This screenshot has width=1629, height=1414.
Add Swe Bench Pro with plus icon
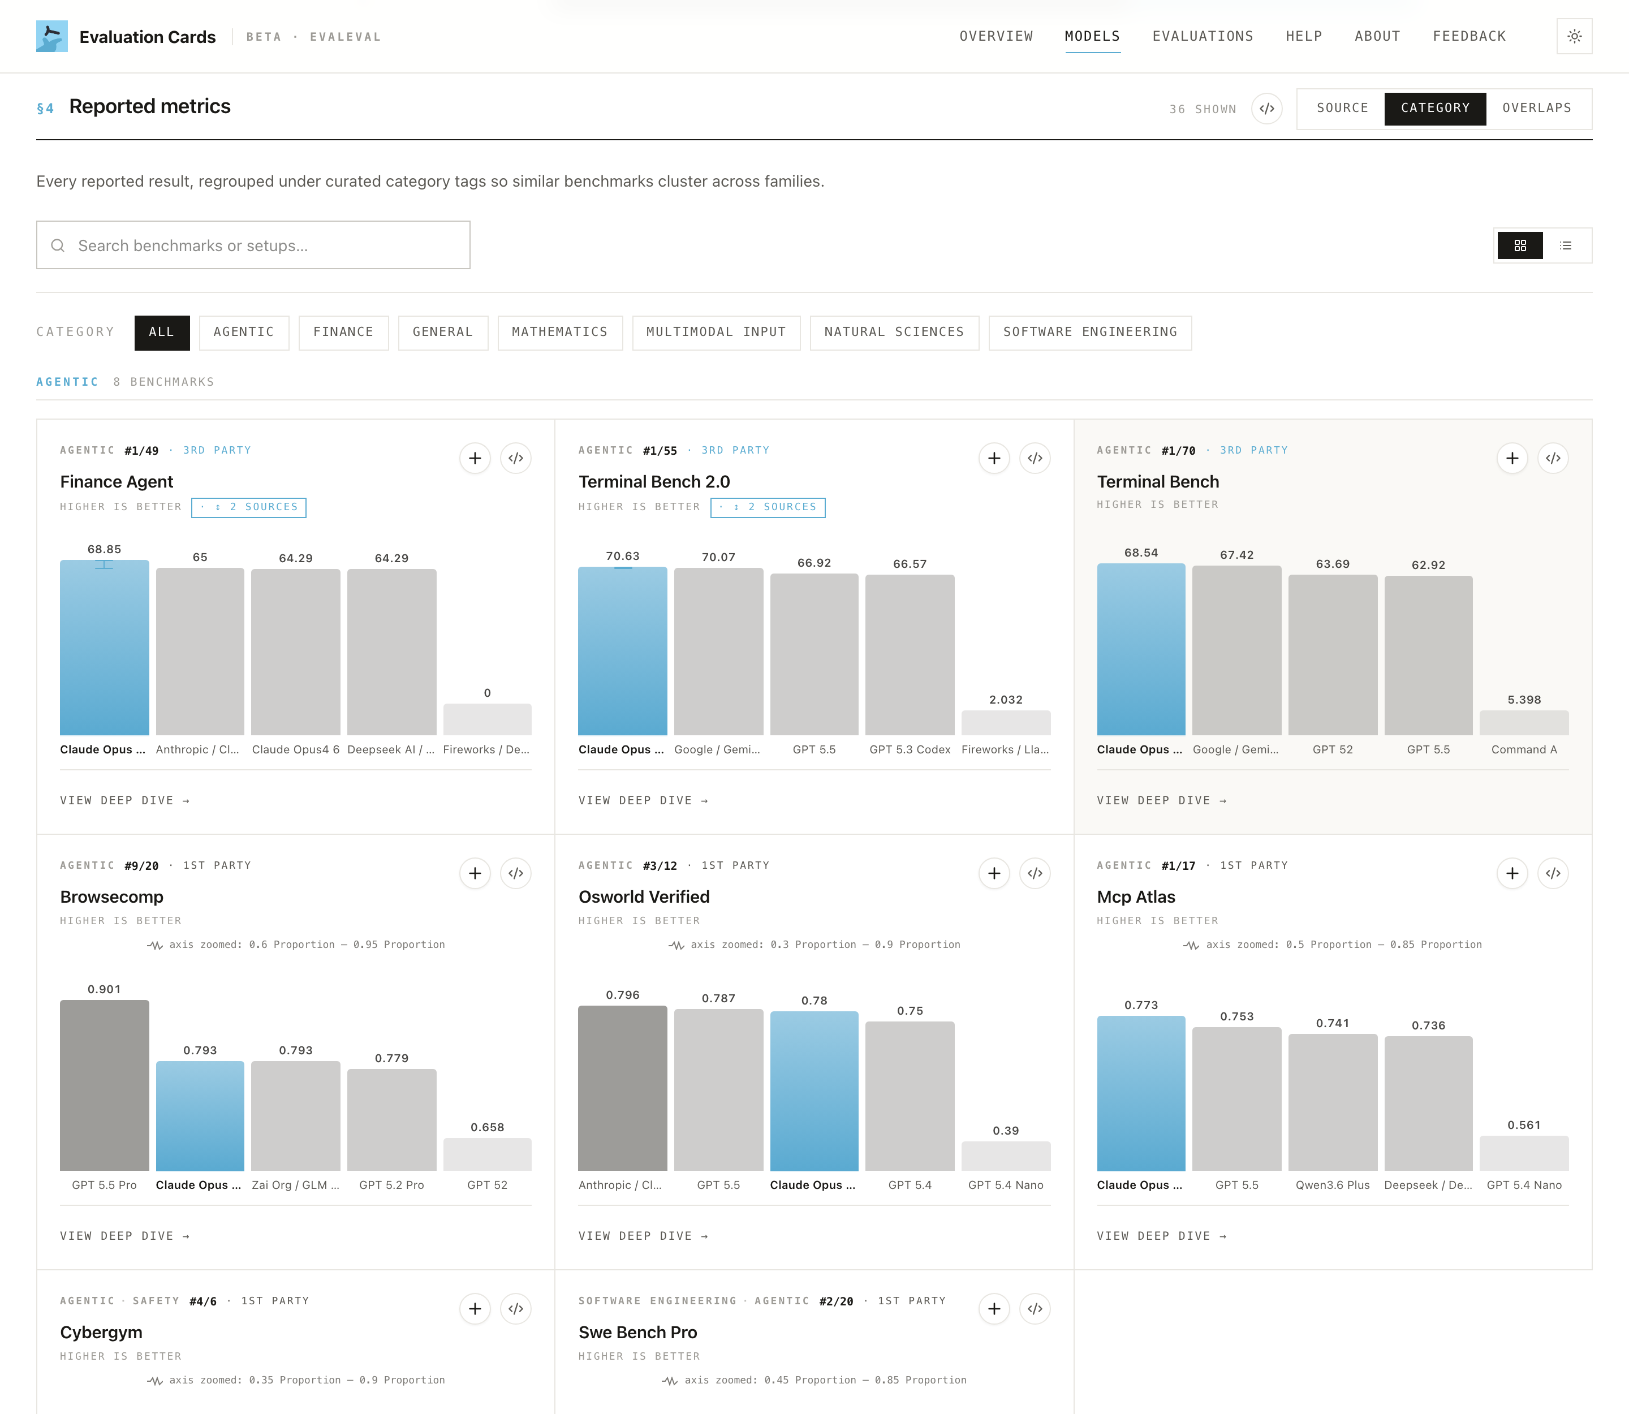[x=994, y=1309]
